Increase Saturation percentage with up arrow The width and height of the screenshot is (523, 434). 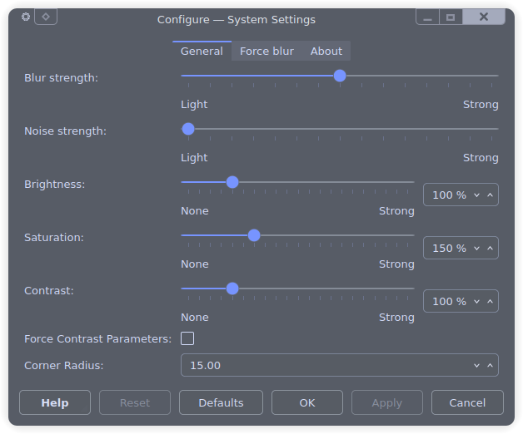[490, 248]
